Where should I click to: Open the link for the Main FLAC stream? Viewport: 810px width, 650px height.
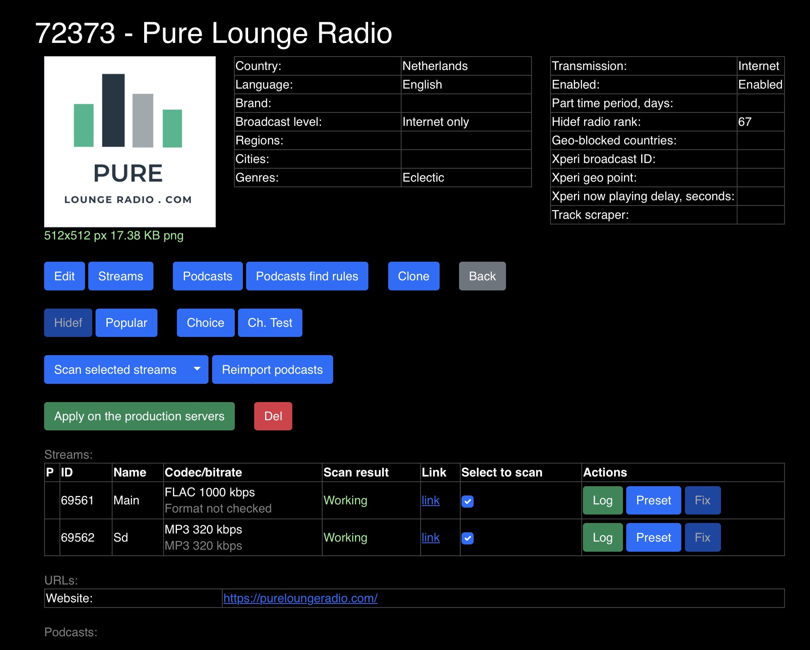431,500
